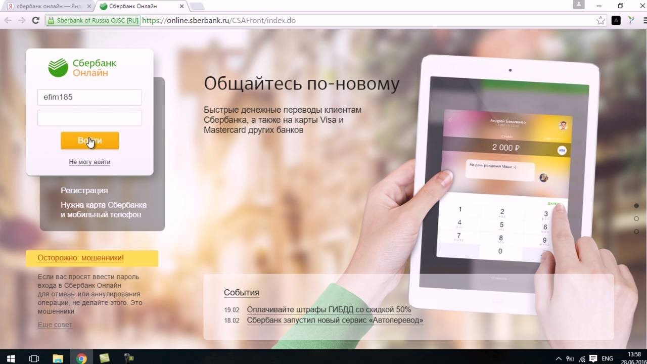
Task: Click the empty password field
Action: (x=89, y=118)
